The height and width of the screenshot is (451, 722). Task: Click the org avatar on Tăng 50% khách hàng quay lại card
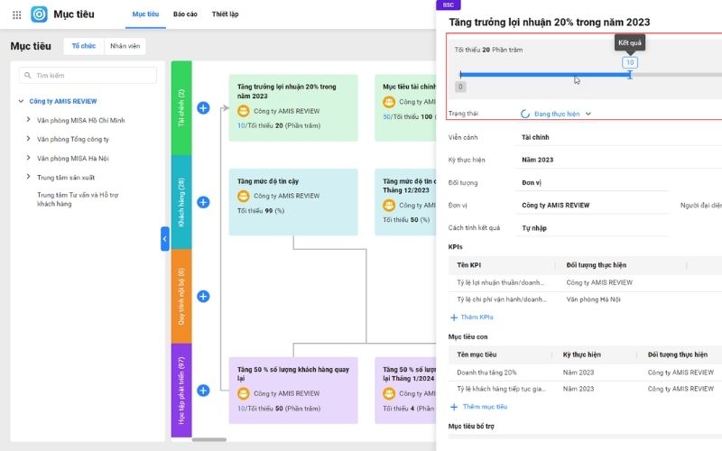click(x=243, y=393)
